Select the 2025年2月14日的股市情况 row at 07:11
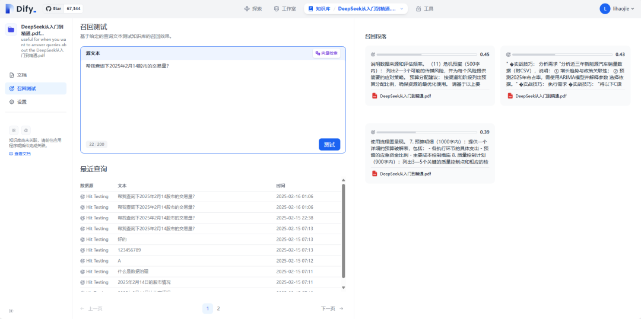The image size is (641, 319). 211,282
